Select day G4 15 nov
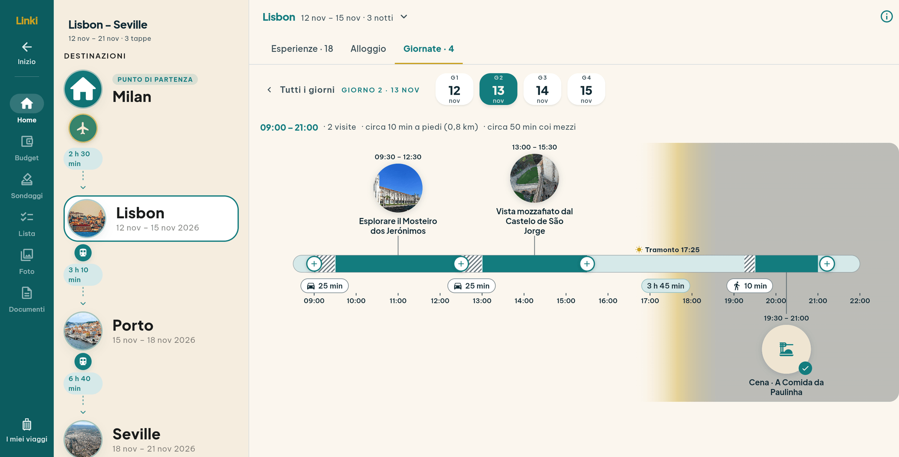 click(586, 89)
